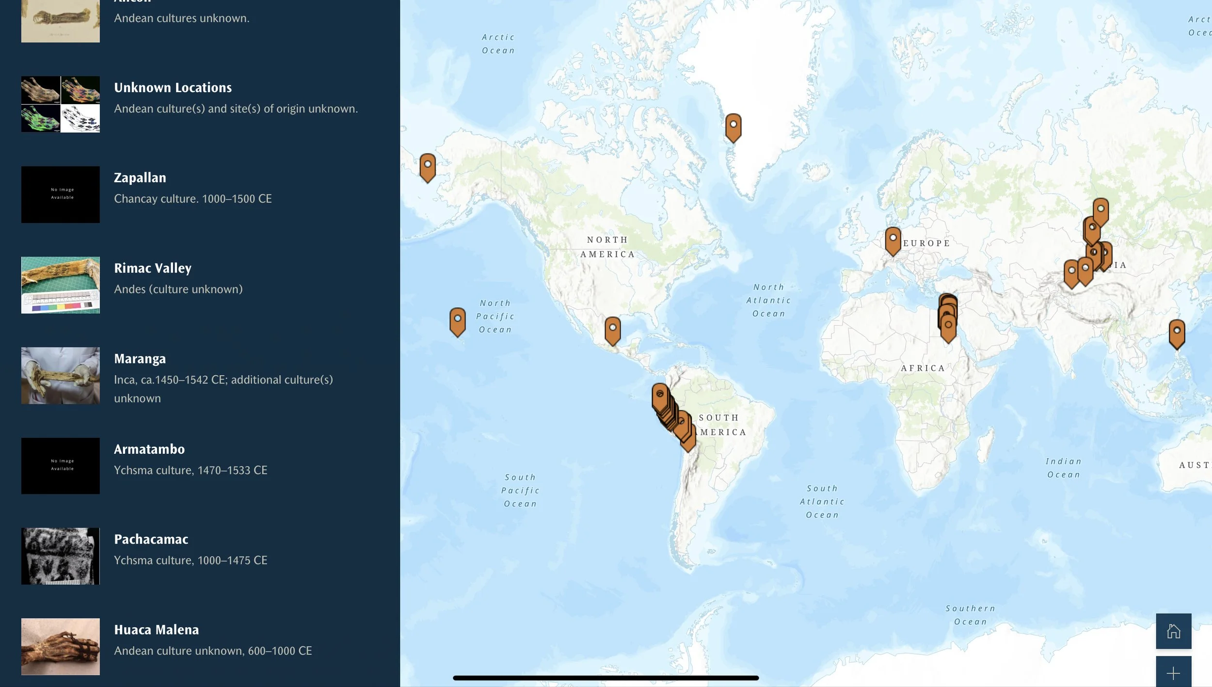The height and width of the screenshot is (687, 1212).
Task: Select the Pachacamac tattoo thumbnail
Action: coord(61,556)
